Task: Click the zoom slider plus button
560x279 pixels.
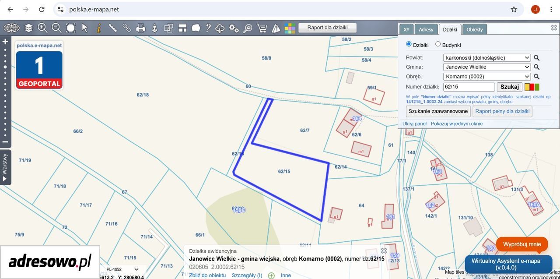Action: (x=5, y=42)
